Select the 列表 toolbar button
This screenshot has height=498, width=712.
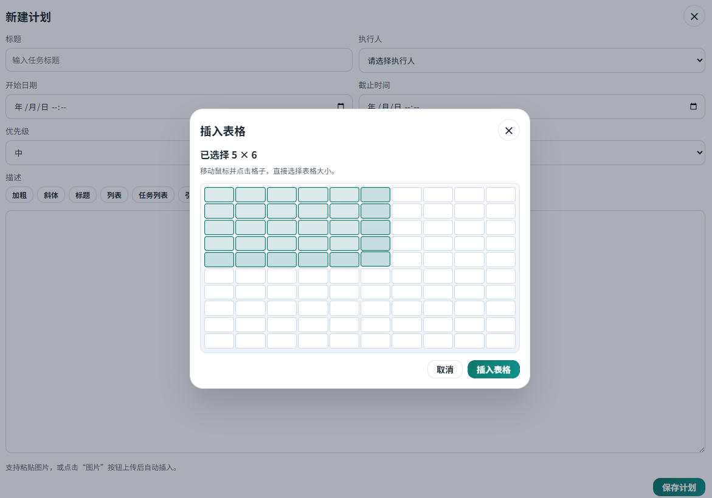pyautogui.click(x=114, y=195)
